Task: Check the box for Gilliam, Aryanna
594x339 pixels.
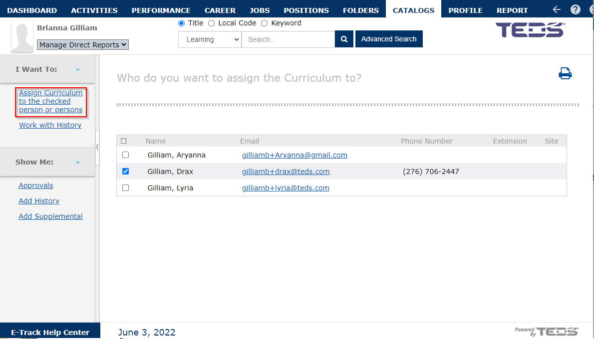Action: pos(125,155)
